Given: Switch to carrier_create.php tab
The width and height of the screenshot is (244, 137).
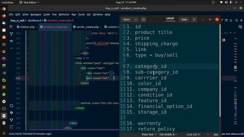Looking at the screenshot, I should pyautogui.click(x=87, y=27).
